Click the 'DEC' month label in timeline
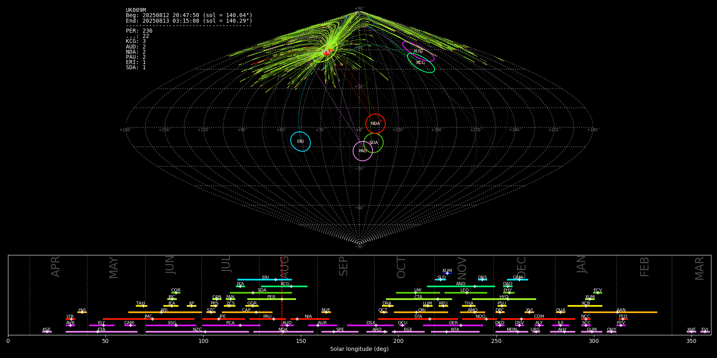717x358 pixels. [521, 267]
